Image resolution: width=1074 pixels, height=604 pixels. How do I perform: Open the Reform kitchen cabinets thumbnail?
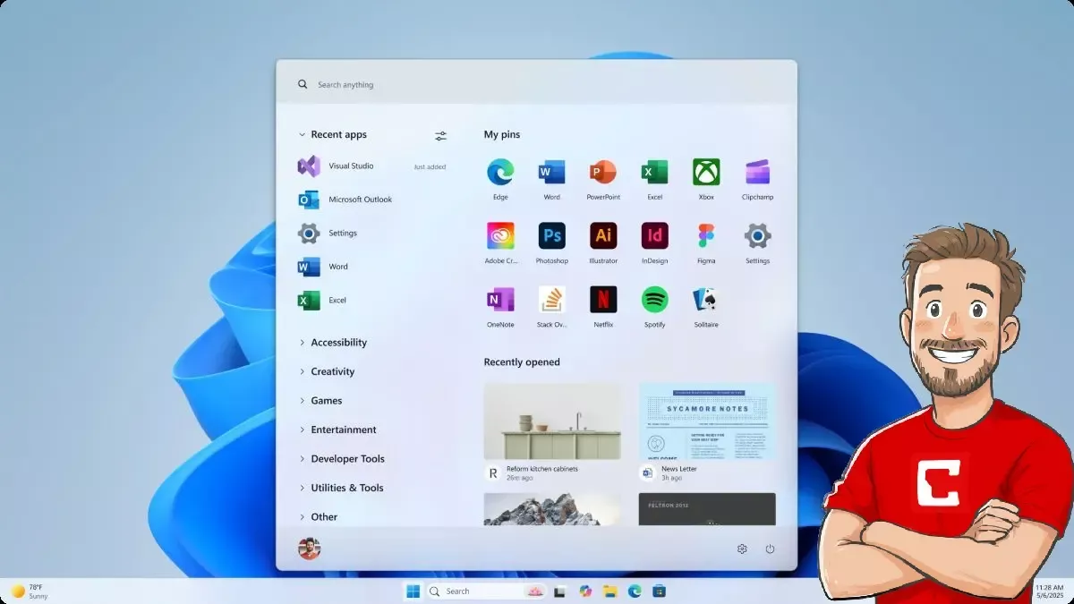[552, 421]
